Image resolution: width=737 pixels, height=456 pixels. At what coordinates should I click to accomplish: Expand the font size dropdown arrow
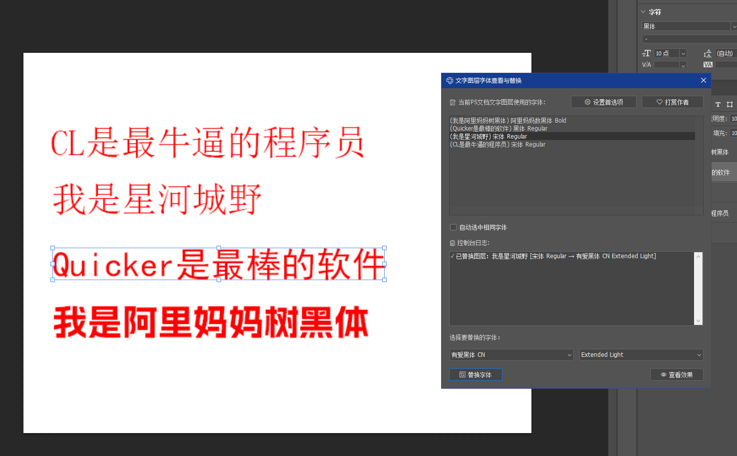683,53
